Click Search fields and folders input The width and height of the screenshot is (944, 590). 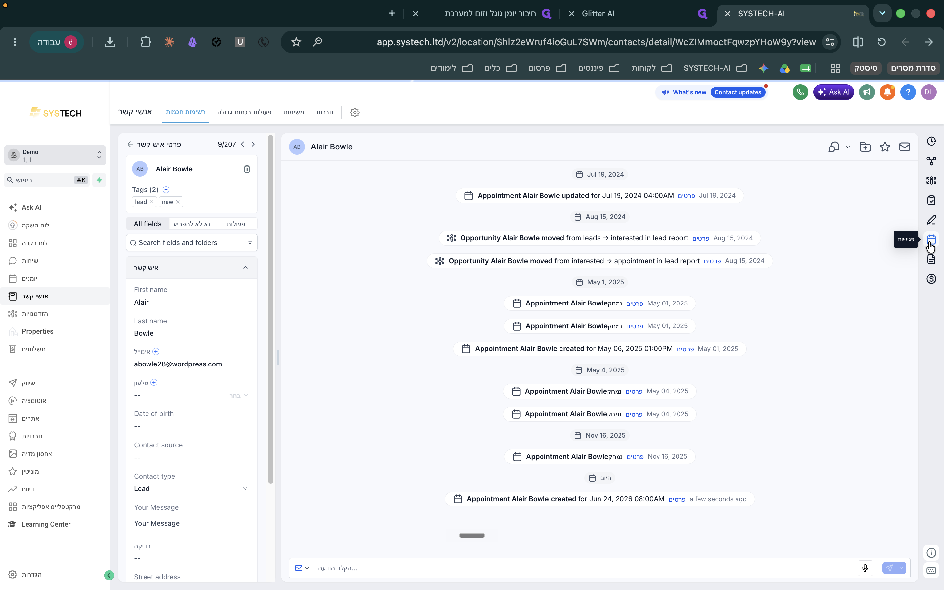191,242
